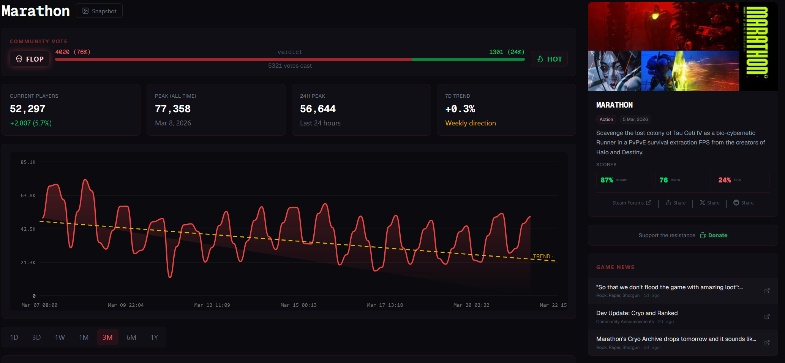Click the '5321 votes cast' text
785x363 pixels.
click(290, 66)
